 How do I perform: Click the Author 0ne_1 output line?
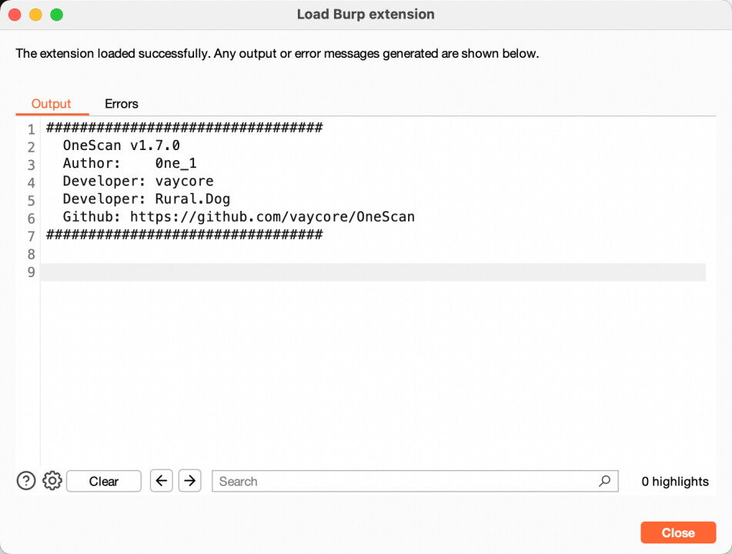pos(130,164)
